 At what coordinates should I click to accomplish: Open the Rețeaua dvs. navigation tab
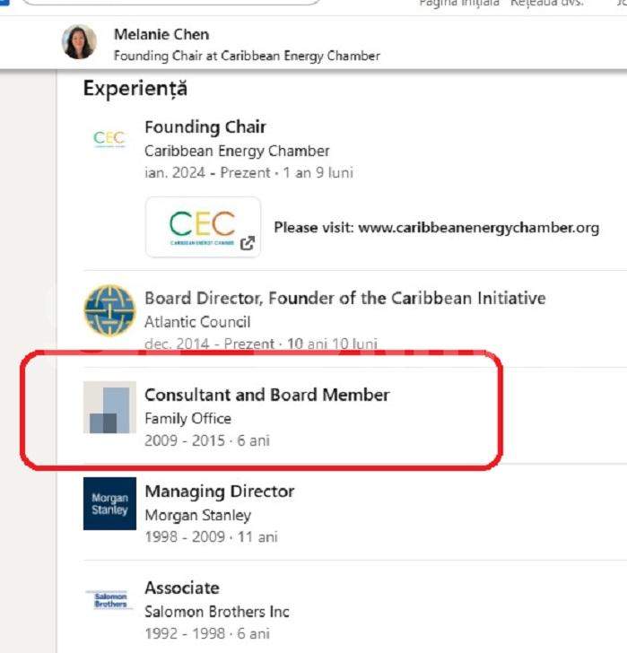pos(547,4)
